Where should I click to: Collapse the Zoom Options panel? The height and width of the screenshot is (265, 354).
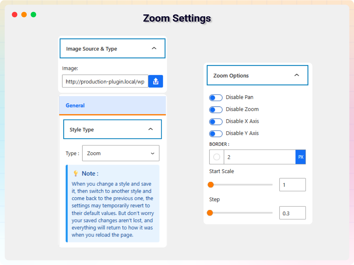pyautogui.click(x=297, y=75)
